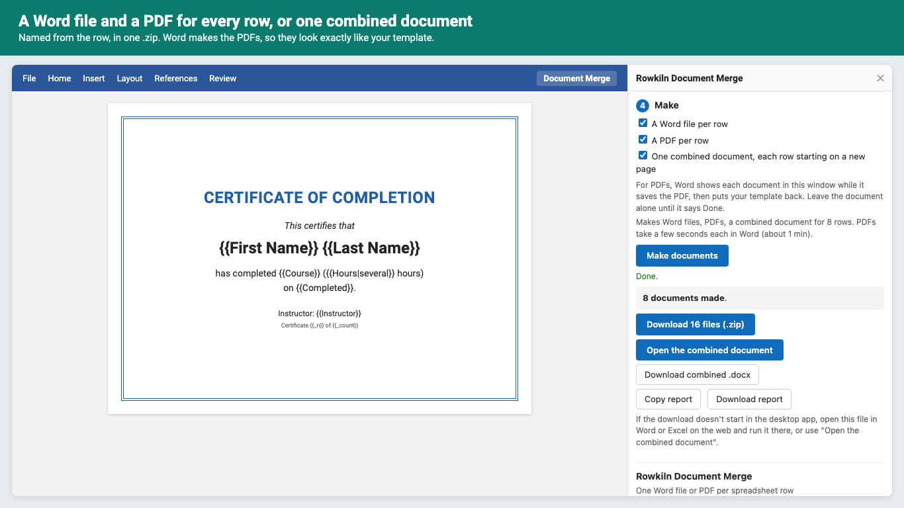Screen dimensions: 904x508
Task: Click the 'Certificate {{_n}} of {{_count}}' line
Action: pos(320,325)
